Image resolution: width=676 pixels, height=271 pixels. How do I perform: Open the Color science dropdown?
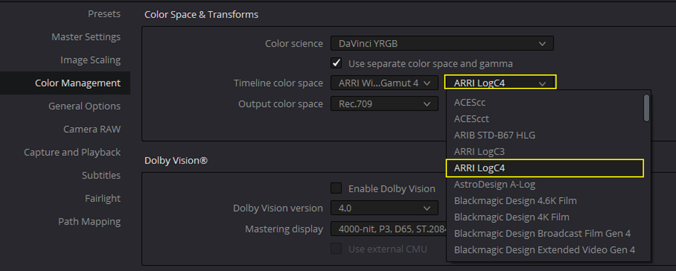click(442, 44)
